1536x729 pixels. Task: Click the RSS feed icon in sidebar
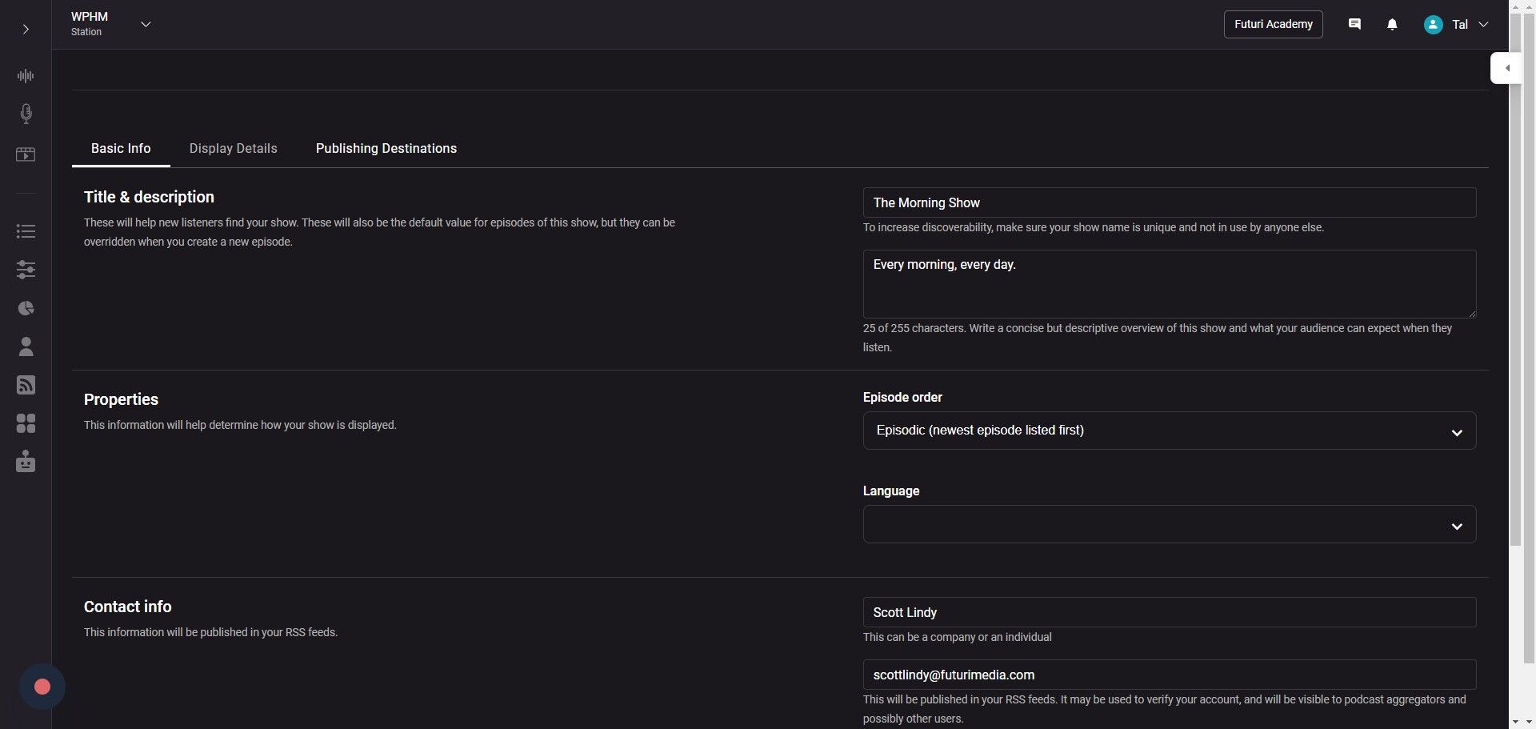pos(26,385)
